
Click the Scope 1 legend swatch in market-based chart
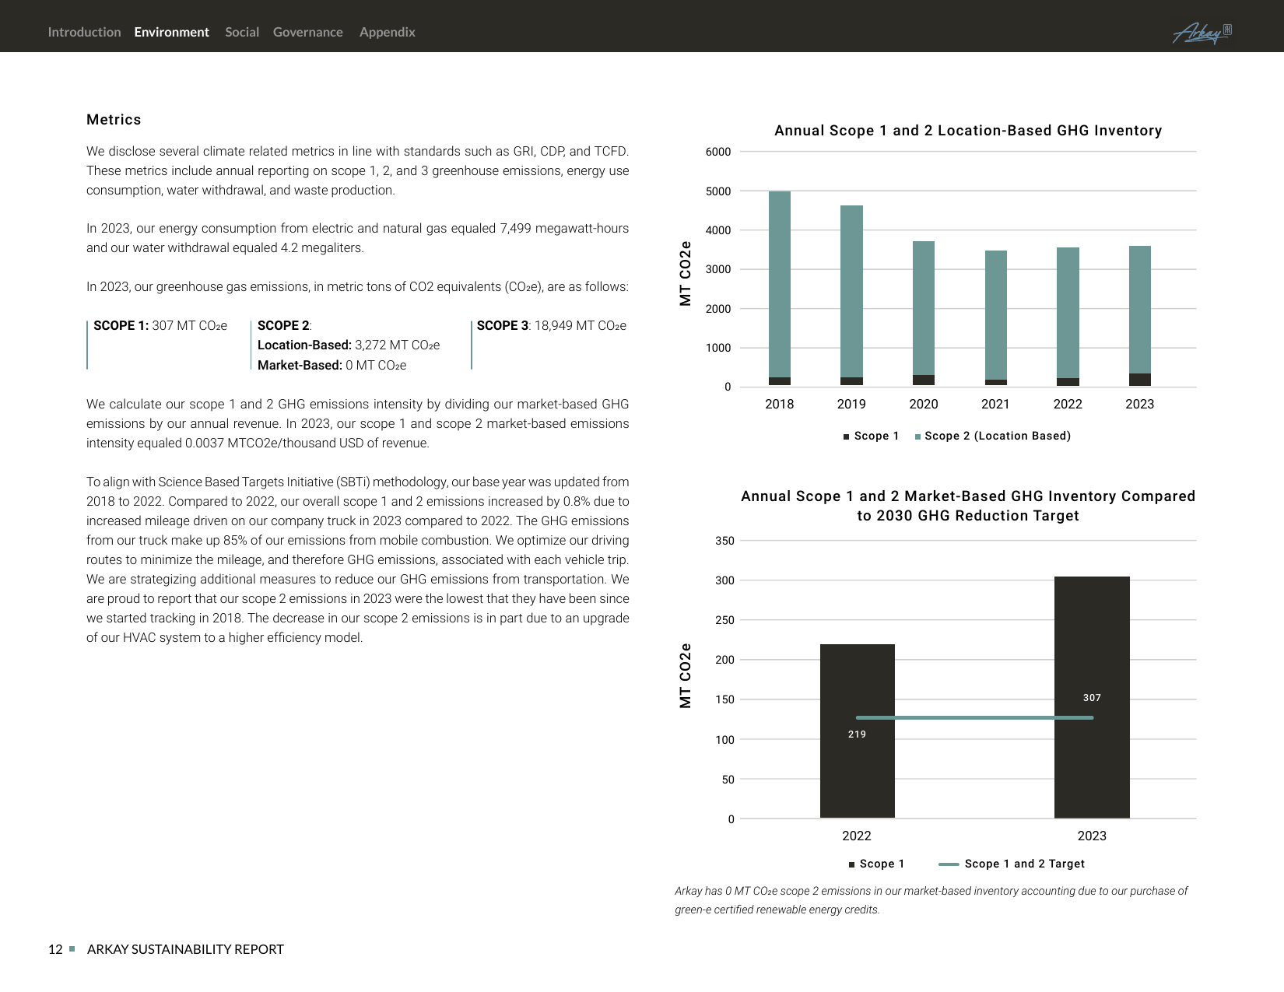click(x=852, y=864)
